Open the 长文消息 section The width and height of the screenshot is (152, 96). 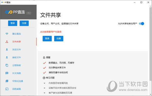18,73
